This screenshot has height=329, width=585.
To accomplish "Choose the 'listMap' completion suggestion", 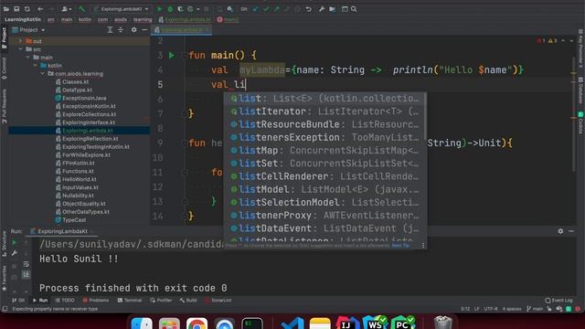I will 325,150.
